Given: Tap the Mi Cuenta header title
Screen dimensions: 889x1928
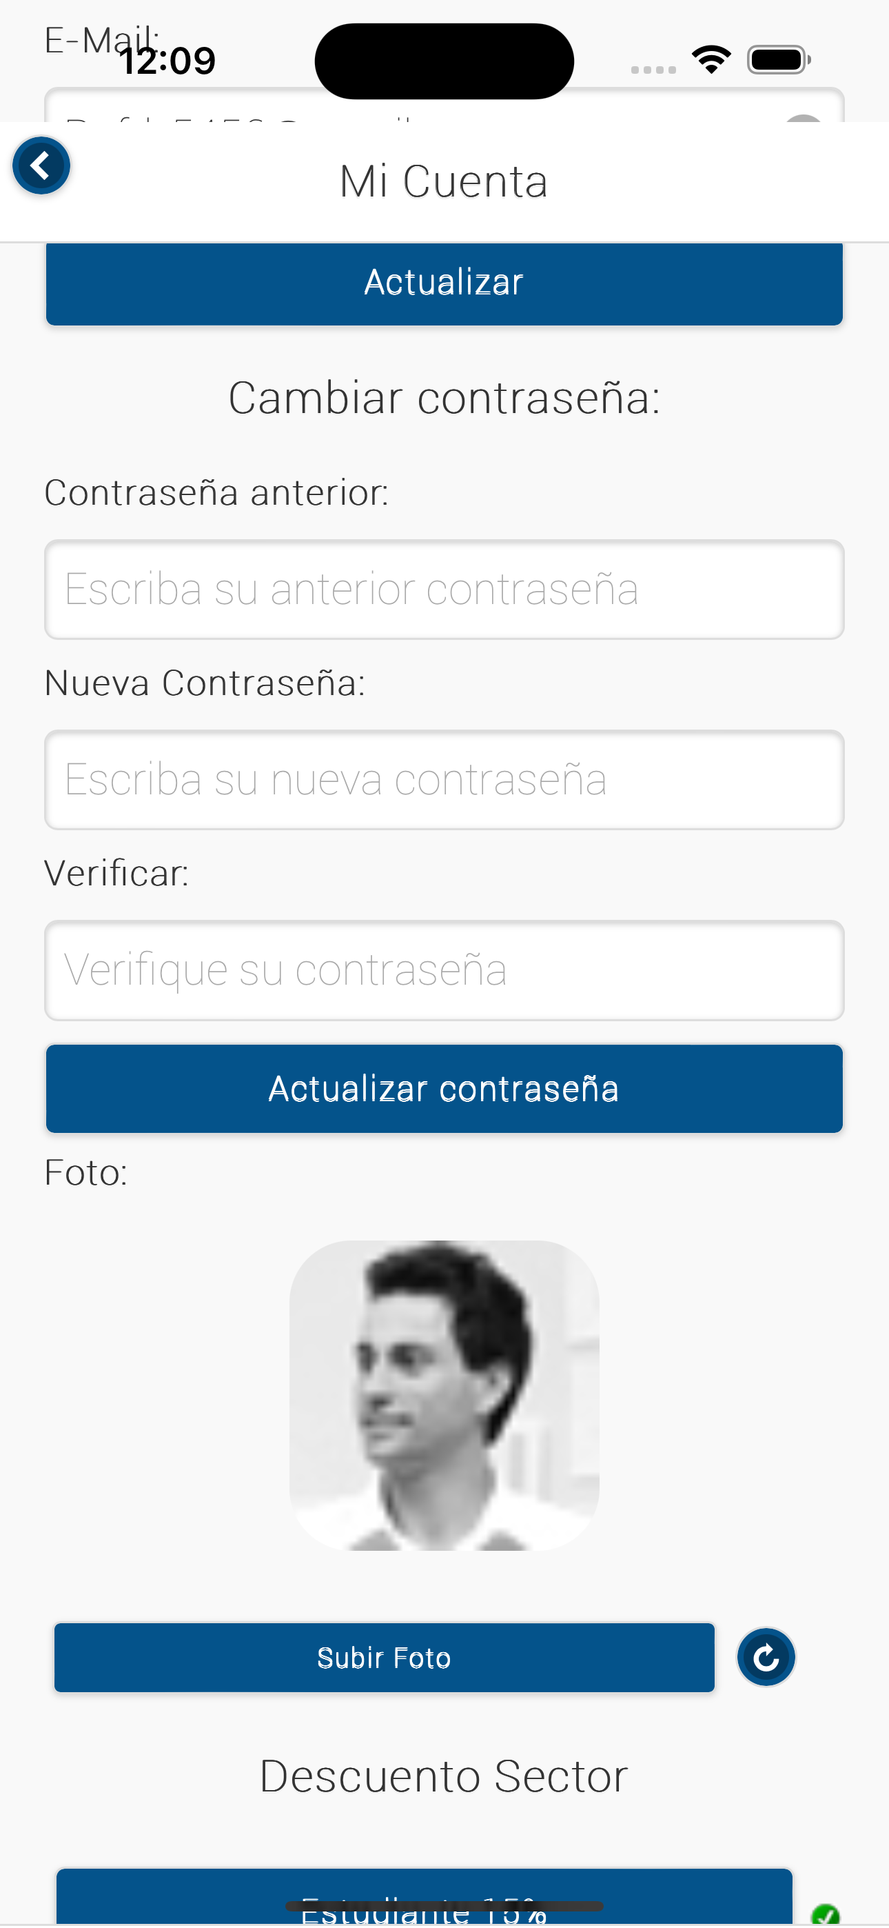Looking at the screenshot, I should point(444,181).
